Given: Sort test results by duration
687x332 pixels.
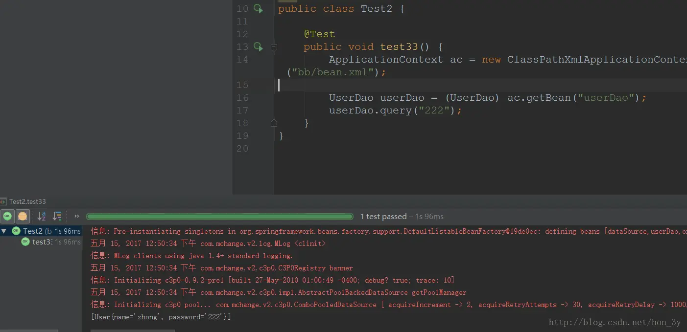Looking at the screenshot, I should point(57,216).
